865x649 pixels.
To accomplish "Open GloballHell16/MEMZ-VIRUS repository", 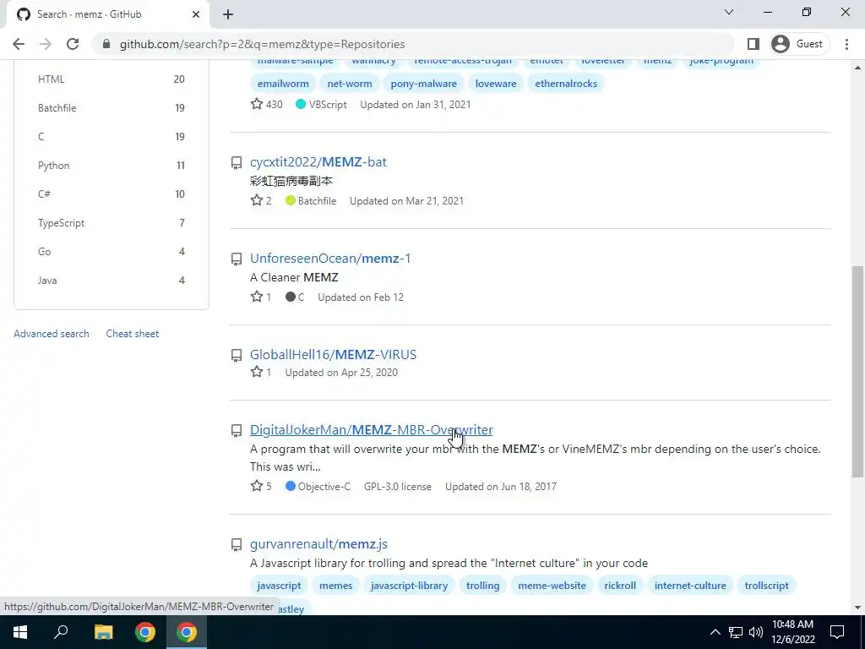I will [x=333, y=355].
